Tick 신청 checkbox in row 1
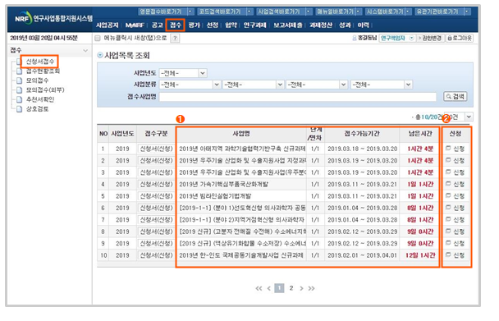This screenshot has width=499, height=321. 448,148
